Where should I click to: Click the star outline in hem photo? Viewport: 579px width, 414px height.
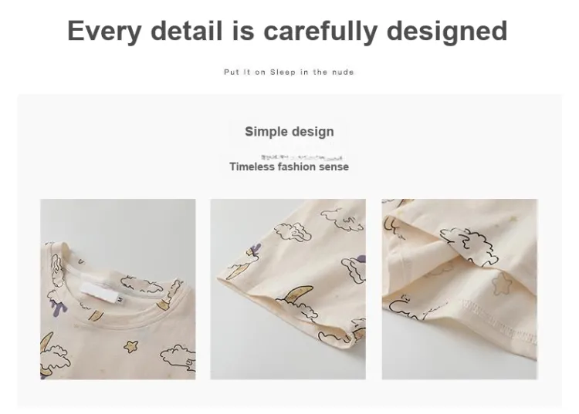pyautogui.click(x=503, y=283)
